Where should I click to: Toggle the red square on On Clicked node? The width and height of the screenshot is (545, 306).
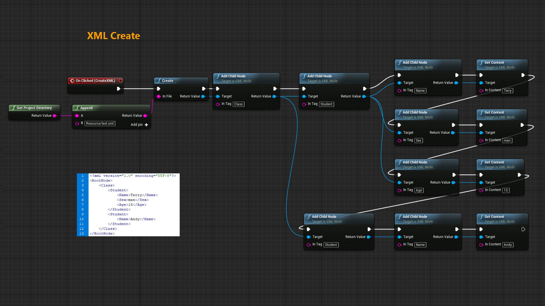click(121, 80)
